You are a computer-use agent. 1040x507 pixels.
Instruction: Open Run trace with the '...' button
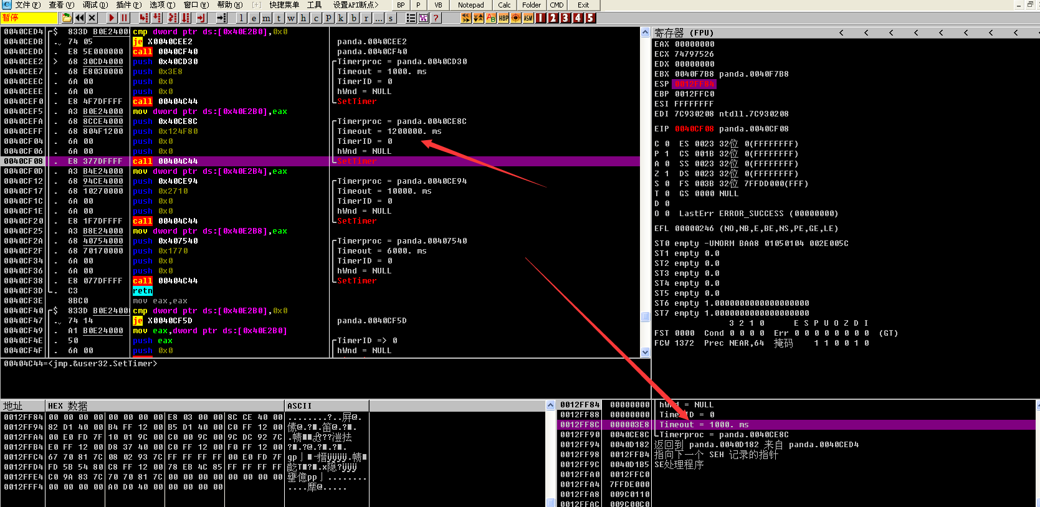378,17
